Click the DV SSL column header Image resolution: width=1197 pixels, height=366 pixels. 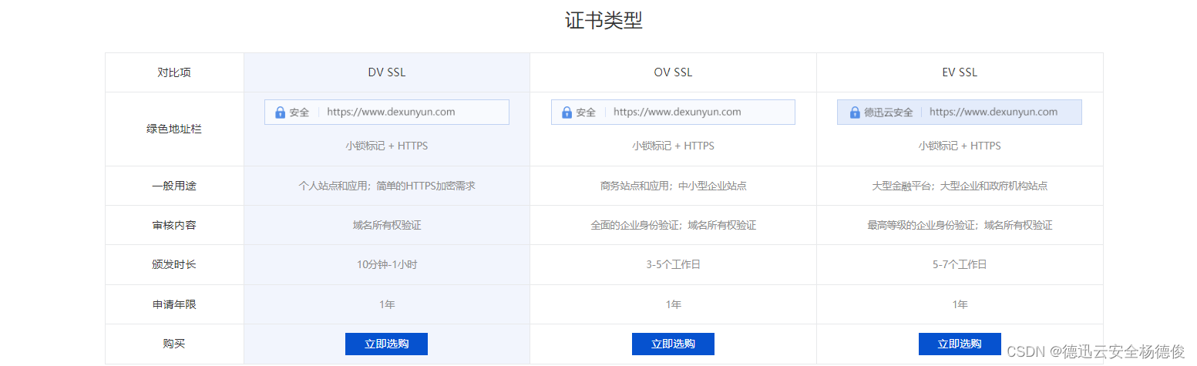(386, 72)
